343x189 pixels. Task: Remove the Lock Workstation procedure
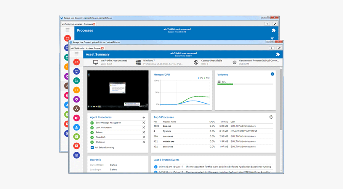144,128
